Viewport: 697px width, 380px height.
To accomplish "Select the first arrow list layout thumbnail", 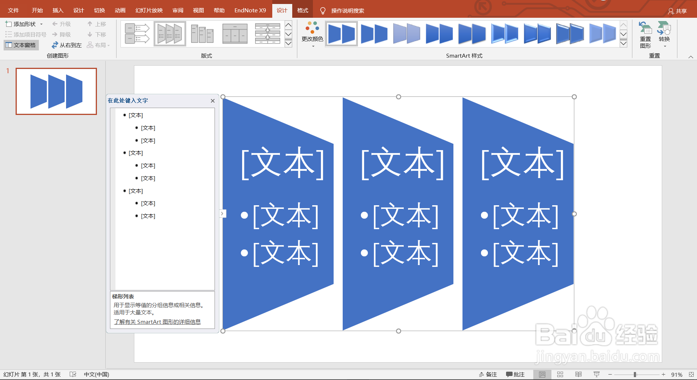I will click(137, 34).
